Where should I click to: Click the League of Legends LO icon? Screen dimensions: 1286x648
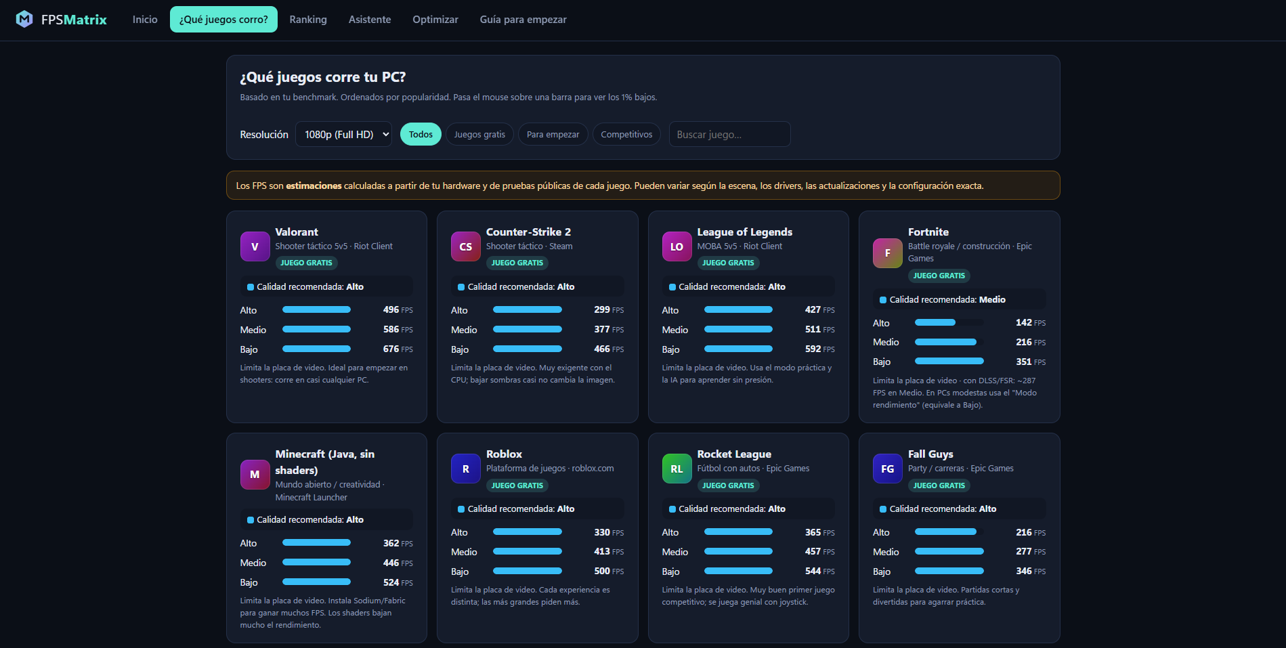coord(677,246)
